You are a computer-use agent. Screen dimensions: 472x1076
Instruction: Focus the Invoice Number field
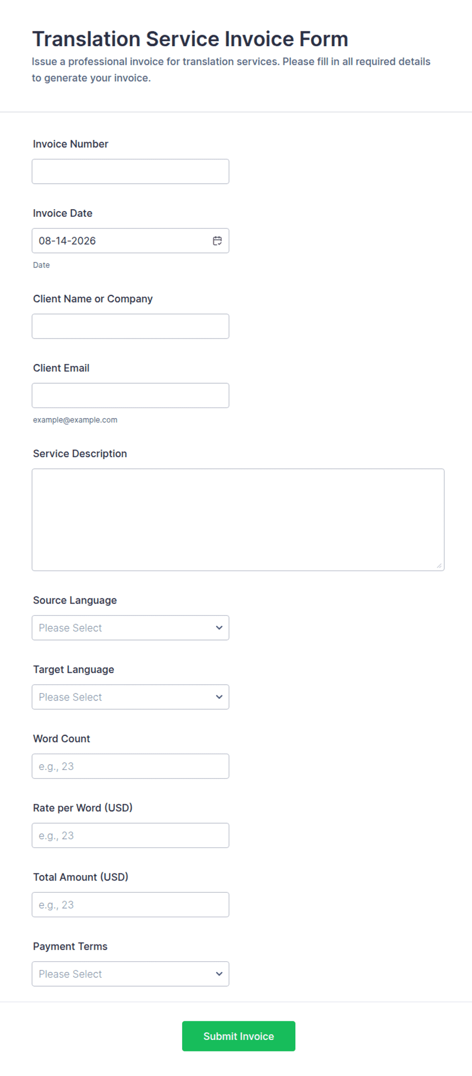130,172
